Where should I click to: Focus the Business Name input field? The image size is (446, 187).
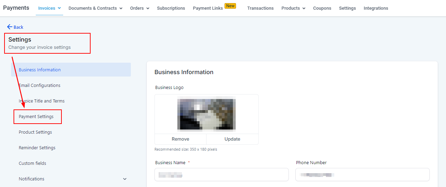click(221, 175)
